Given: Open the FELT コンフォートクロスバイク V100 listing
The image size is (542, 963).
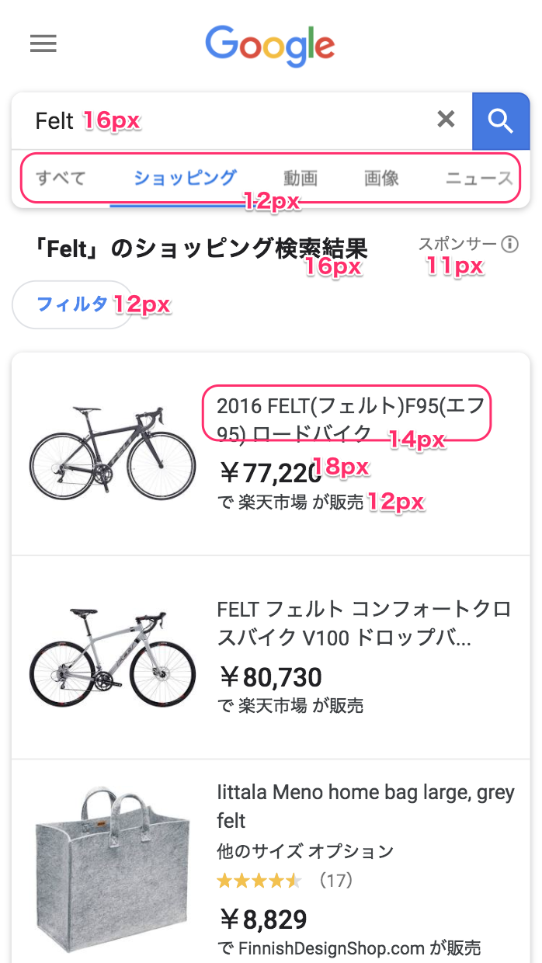Looking at the screenshot, I should pyautogui.click(x=363, y=624).
